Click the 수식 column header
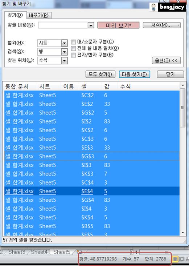Image resolution: width=189 pixels, height=266 pixels. (149, 87)
